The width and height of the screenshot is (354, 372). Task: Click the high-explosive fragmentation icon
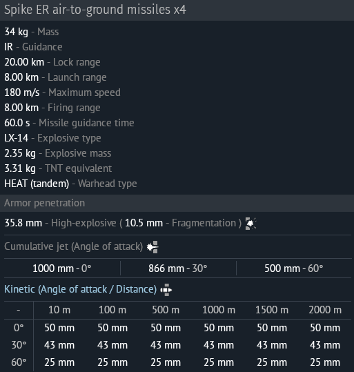click(x=250, y=223)
